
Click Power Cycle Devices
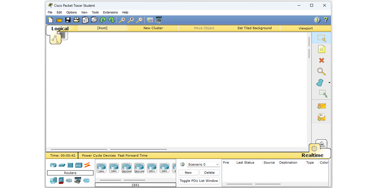coord(99,156)
